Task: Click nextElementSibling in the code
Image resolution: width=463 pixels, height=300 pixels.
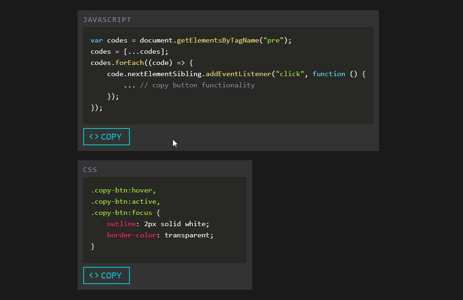Action: tap(164, 74)
